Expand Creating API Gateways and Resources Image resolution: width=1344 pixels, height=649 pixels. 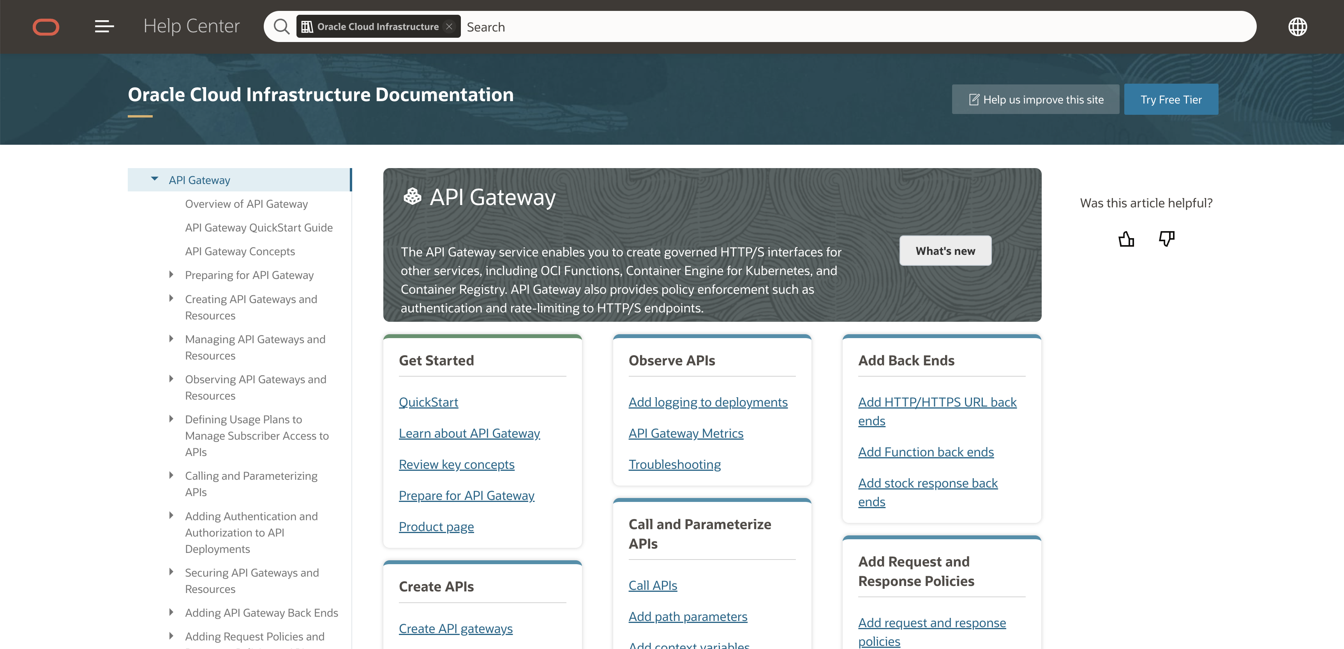coord(171,299)
